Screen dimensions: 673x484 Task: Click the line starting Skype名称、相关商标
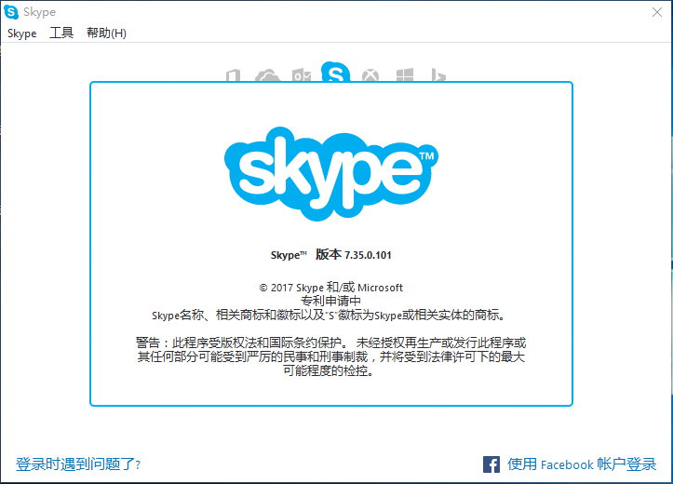tap(330, 315)
